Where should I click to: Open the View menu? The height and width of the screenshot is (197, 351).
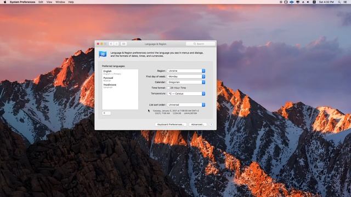pos(49,2)
